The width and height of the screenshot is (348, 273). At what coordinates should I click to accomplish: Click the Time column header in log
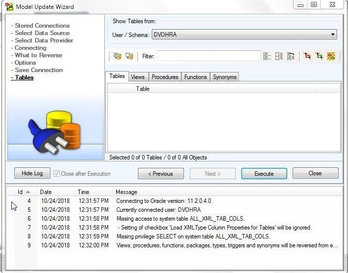coord(93,192)
